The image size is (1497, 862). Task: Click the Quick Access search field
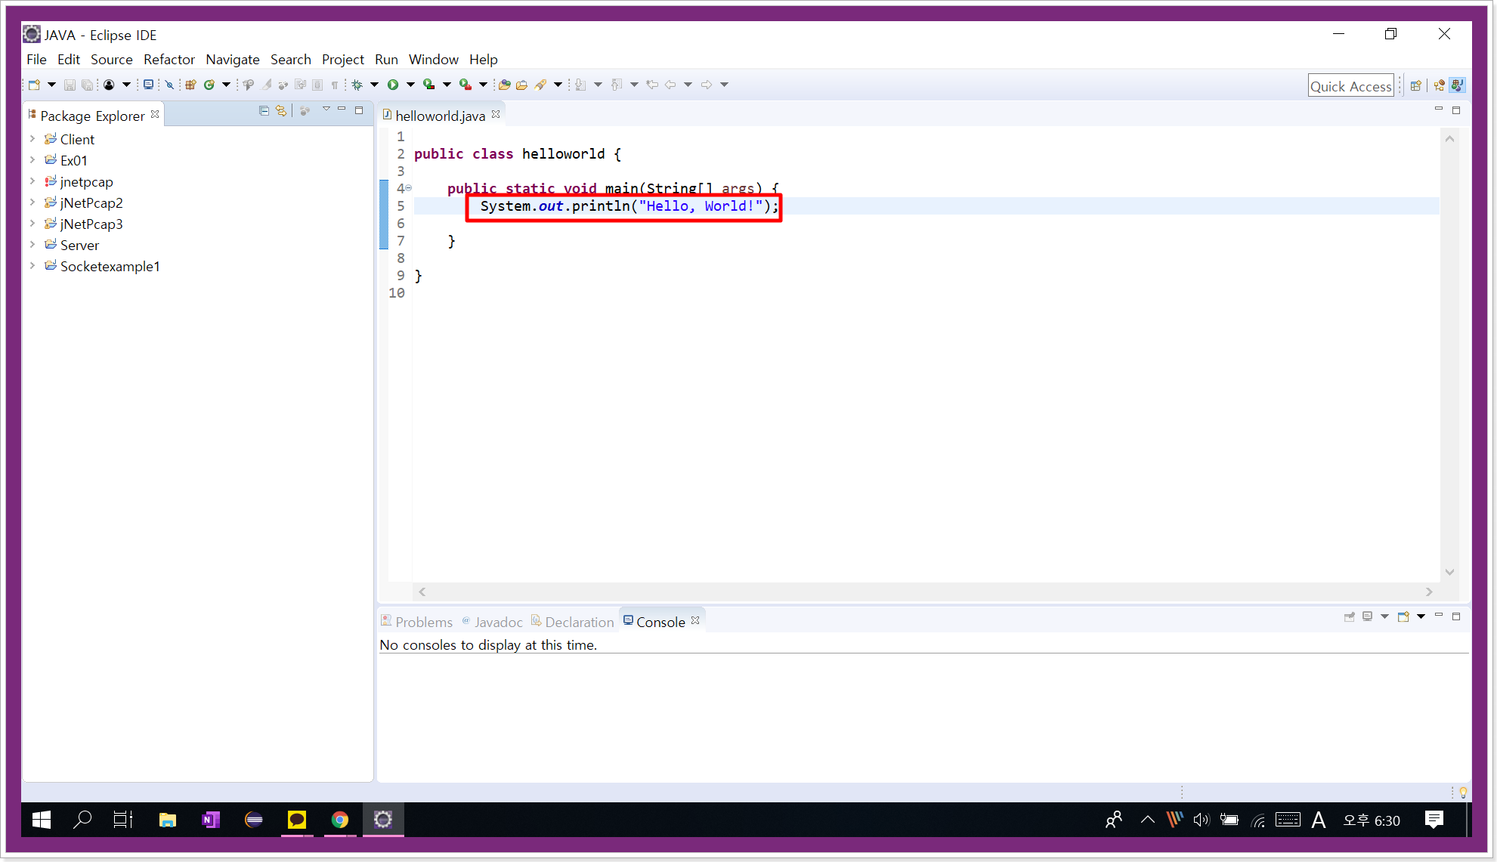click(1350, 86)
